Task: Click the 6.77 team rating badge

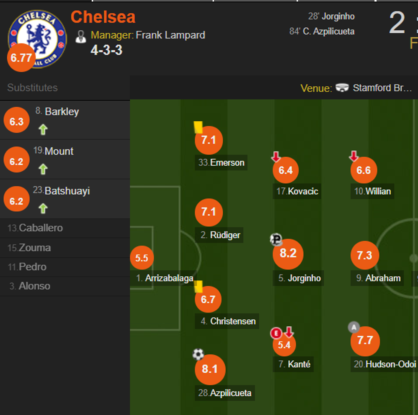Action: 21,58
